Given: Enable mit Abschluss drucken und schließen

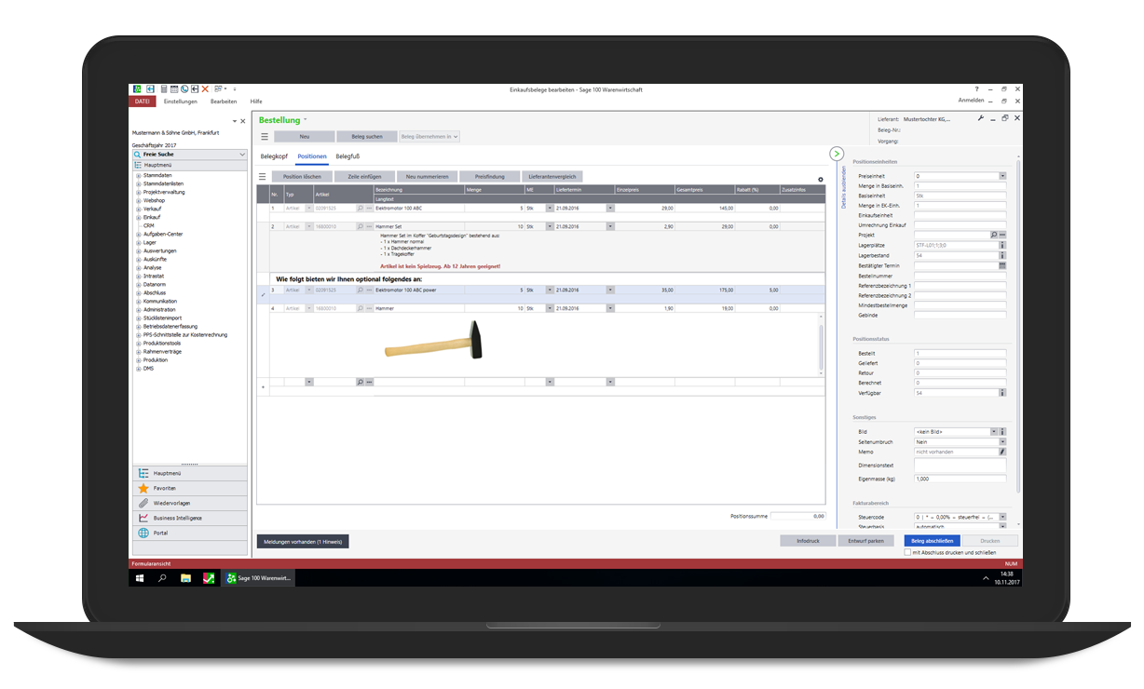Looking at the screenshot, I should coord(908,552).
